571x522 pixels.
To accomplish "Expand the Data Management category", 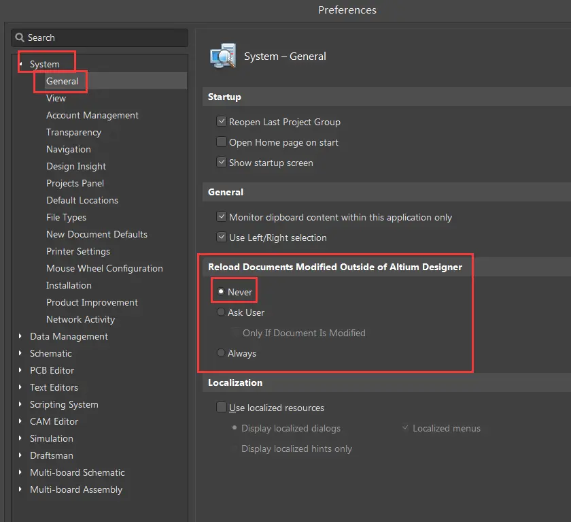I will click(20, 336).
